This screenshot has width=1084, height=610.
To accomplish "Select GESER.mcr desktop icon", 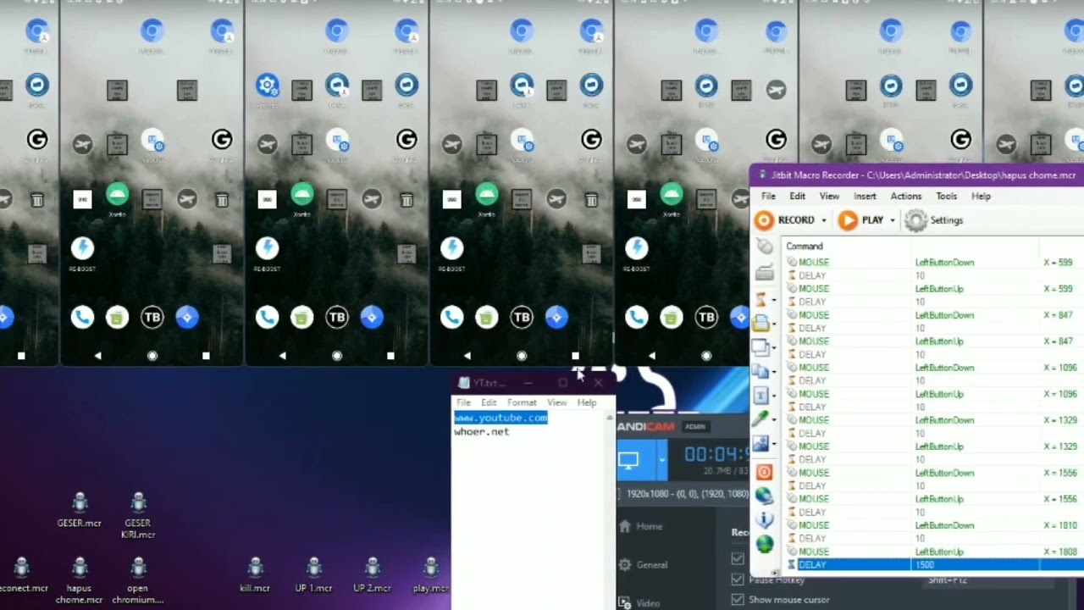I will [x=80, y=510].
